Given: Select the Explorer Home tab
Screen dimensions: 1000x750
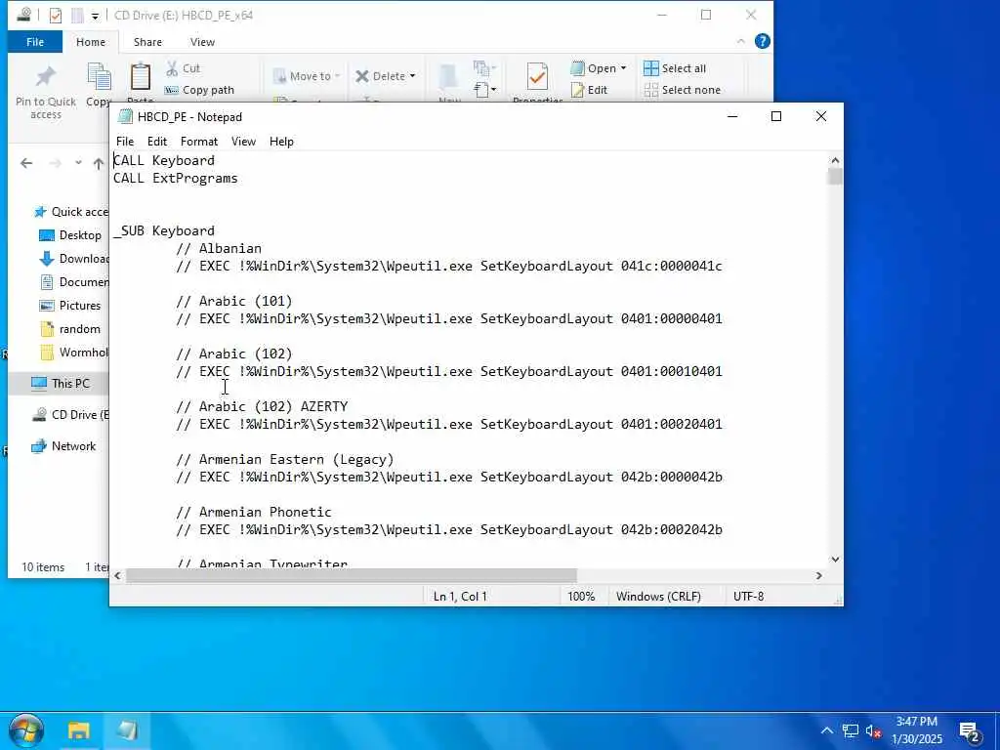Looking at the screenshot, I should [91, 42].
